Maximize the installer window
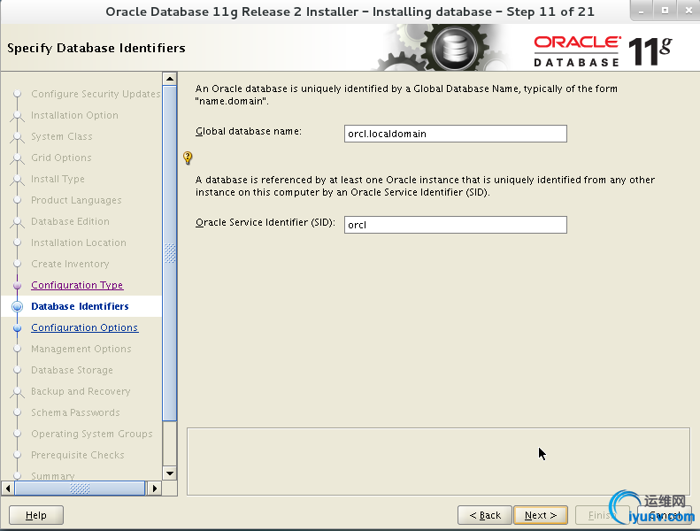The height and width of the screenshot is (531, 700). coord(665,11)
